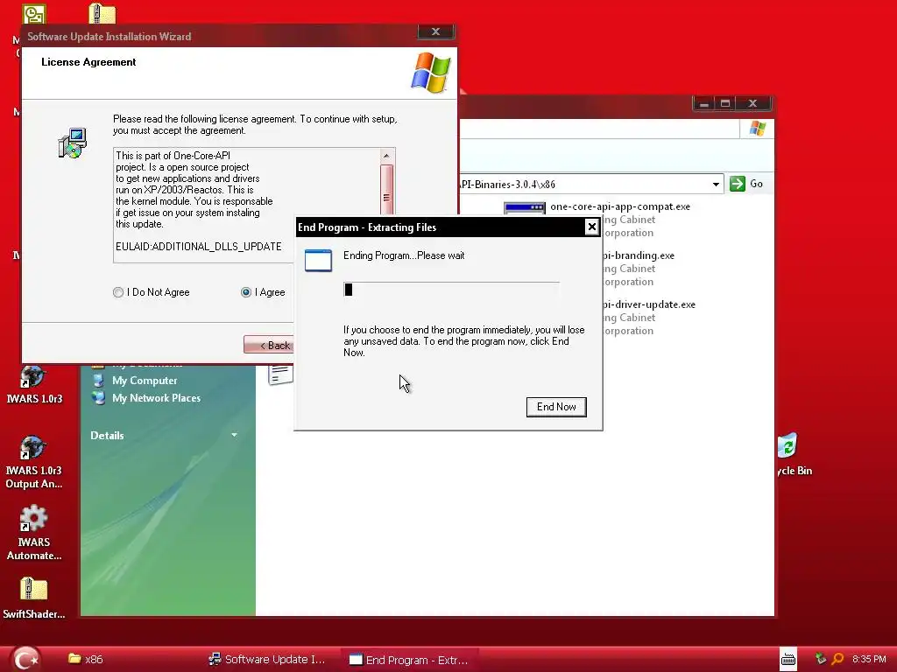
Task: Open My Network Places link in sidebar
Action: coord(156,398)
